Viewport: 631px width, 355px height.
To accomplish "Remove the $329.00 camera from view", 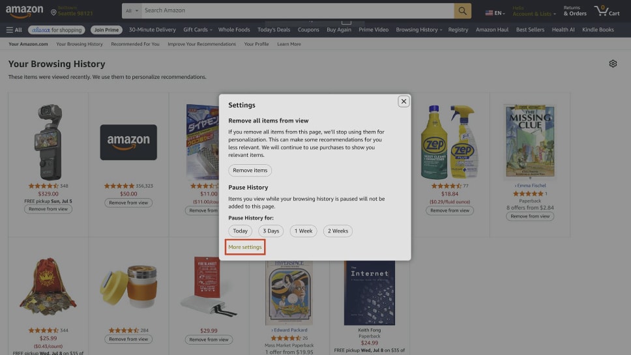I will point(48,209).
